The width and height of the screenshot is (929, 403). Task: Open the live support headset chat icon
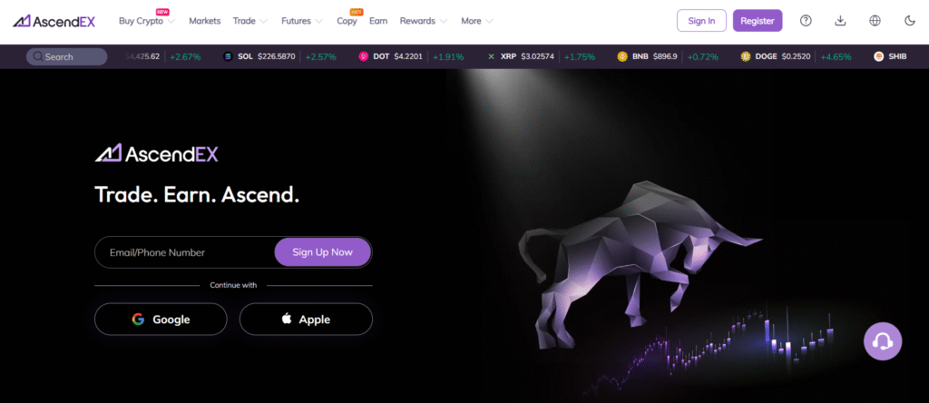[x=883, y=340]
